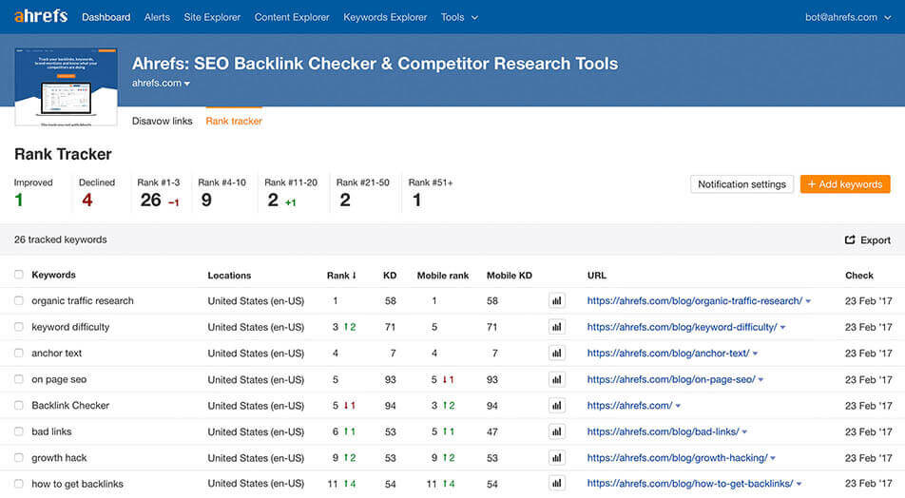Open chart for organic traffic research row
905x498 pixels.
tap(556, 300)
